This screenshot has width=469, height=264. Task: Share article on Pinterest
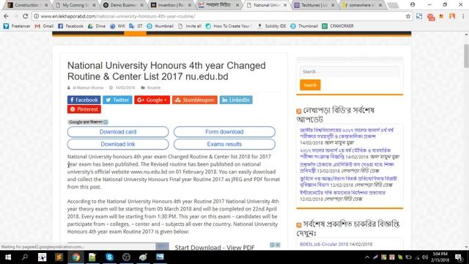(84, 109)
